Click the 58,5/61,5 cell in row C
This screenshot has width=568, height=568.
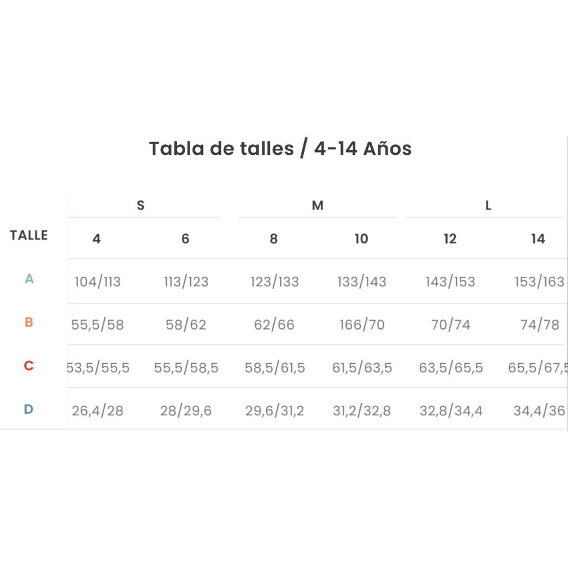[x=275, y=368]
